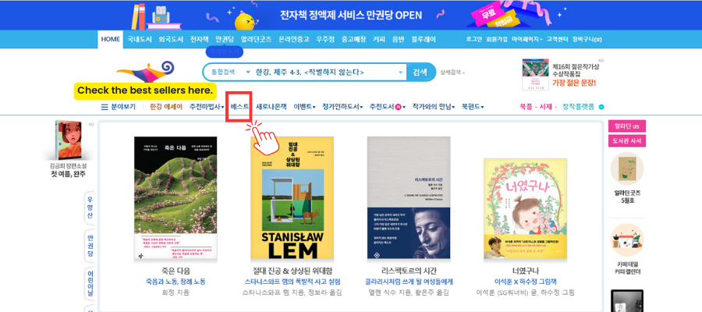Open the 커피 테일 커피 캘린더 icon
The height and width of the screenshot is (312, 702).
coord(627,240)
